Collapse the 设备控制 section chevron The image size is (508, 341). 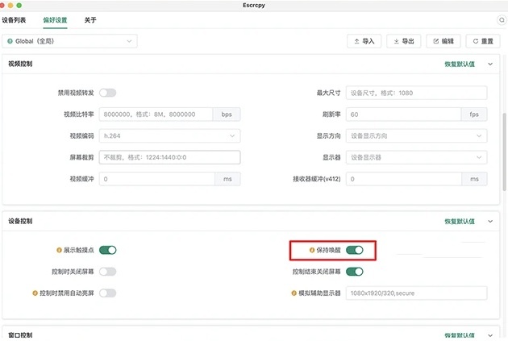click(490, 221)
